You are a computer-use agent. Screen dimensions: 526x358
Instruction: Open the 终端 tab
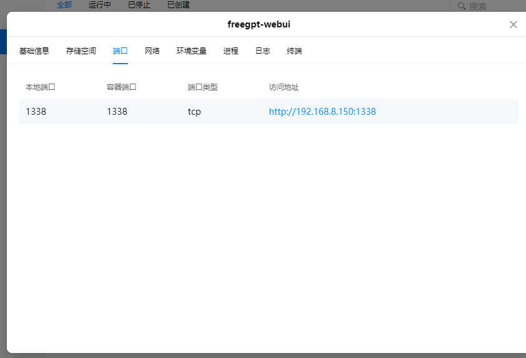pos(295,51)
